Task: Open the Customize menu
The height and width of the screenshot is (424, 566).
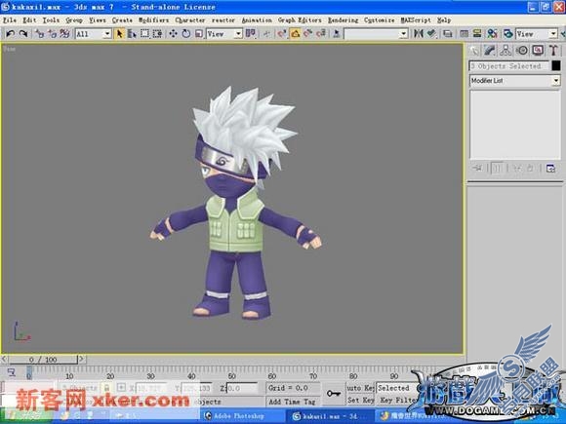Action: click(x=379, y=20)
